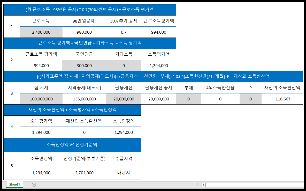
Task: Click the row number 1 label cell
Action: click(12, 27)
